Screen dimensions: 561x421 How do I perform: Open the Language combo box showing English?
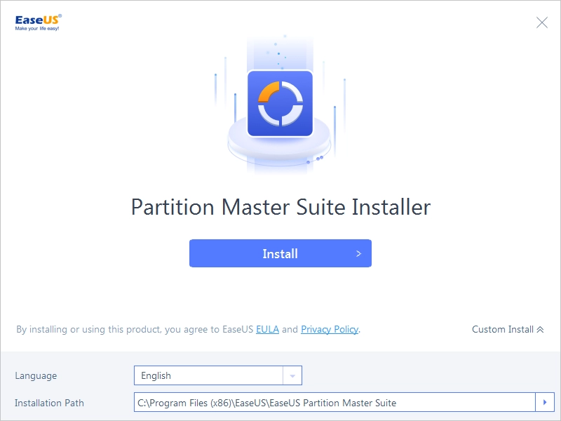point(209,375)
